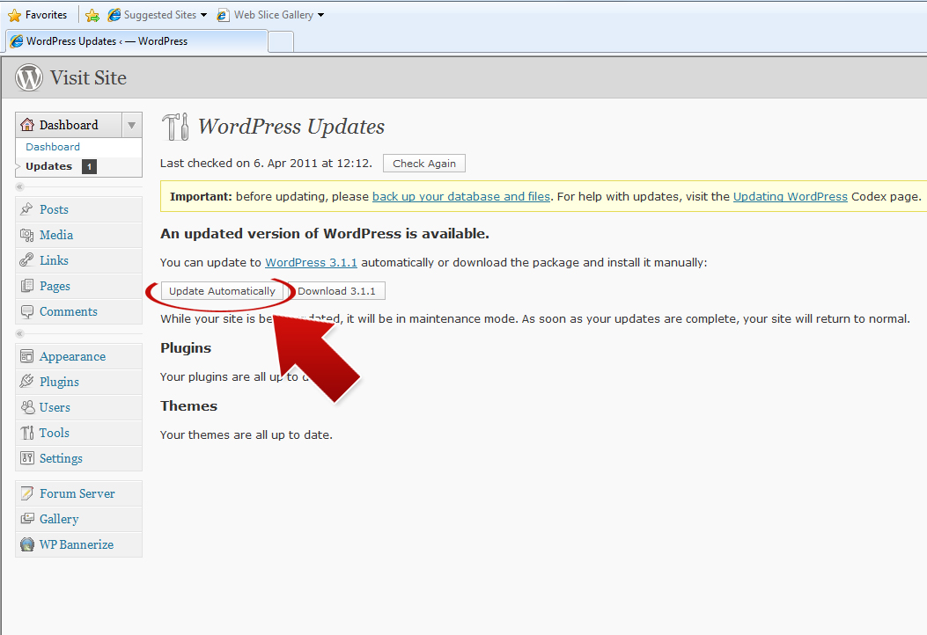Open the back up your database link
Viewport: 927px width, 635px height.
[461, 197]
